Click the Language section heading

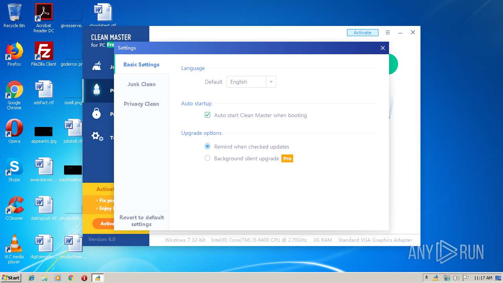click(x=193, y=68)
